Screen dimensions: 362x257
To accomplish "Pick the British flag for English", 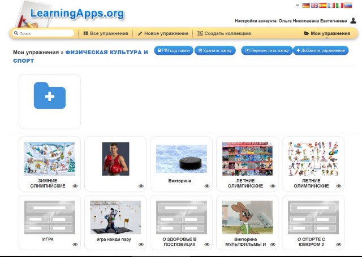I will click(x=314, y=5).
